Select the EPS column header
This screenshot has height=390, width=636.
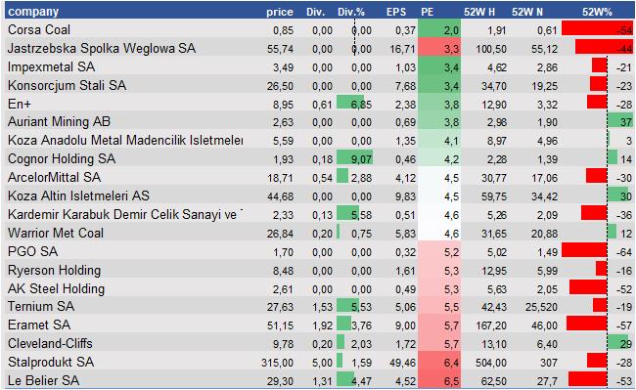click(396, 12)
